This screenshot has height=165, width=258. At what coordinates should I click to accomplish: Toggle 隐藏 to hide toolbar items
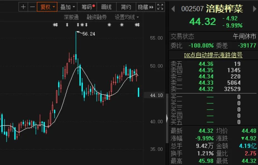coord(144,7)
